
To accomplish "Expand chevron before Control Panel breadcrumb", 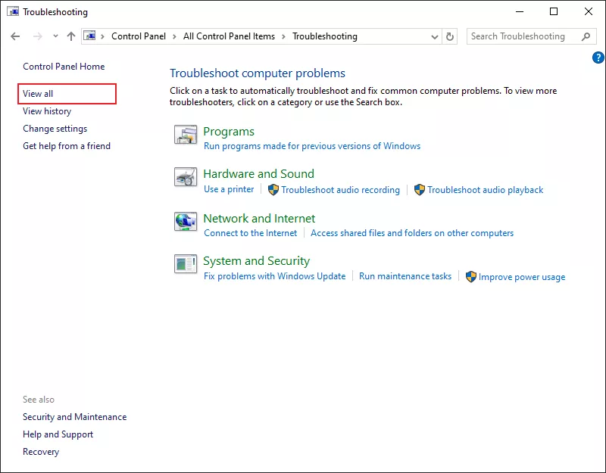I will tap(102, 36).
